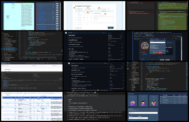Open the thumbnail showing avatar and popup dialog

(157, 46)
